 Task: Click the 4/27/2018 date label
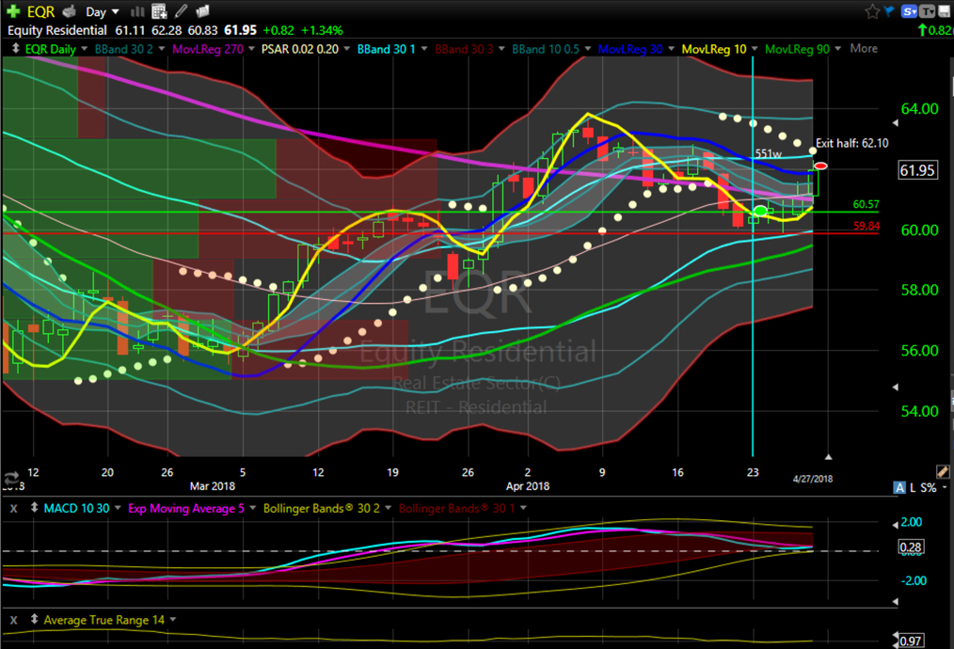tap(813, 479)
